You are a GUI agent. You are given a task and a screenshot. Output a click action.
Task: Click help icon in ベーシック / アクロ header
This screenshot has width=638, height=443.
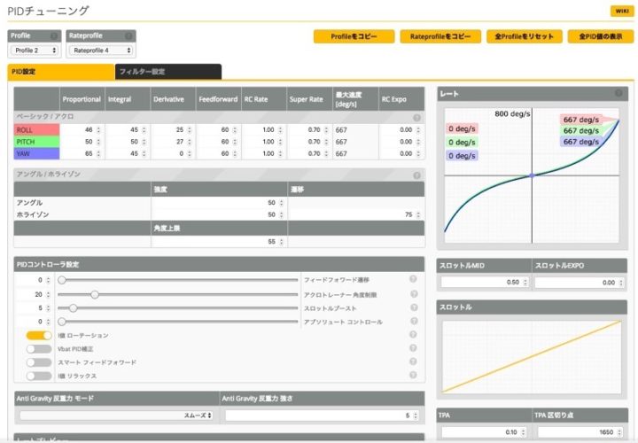click(416, 117)
